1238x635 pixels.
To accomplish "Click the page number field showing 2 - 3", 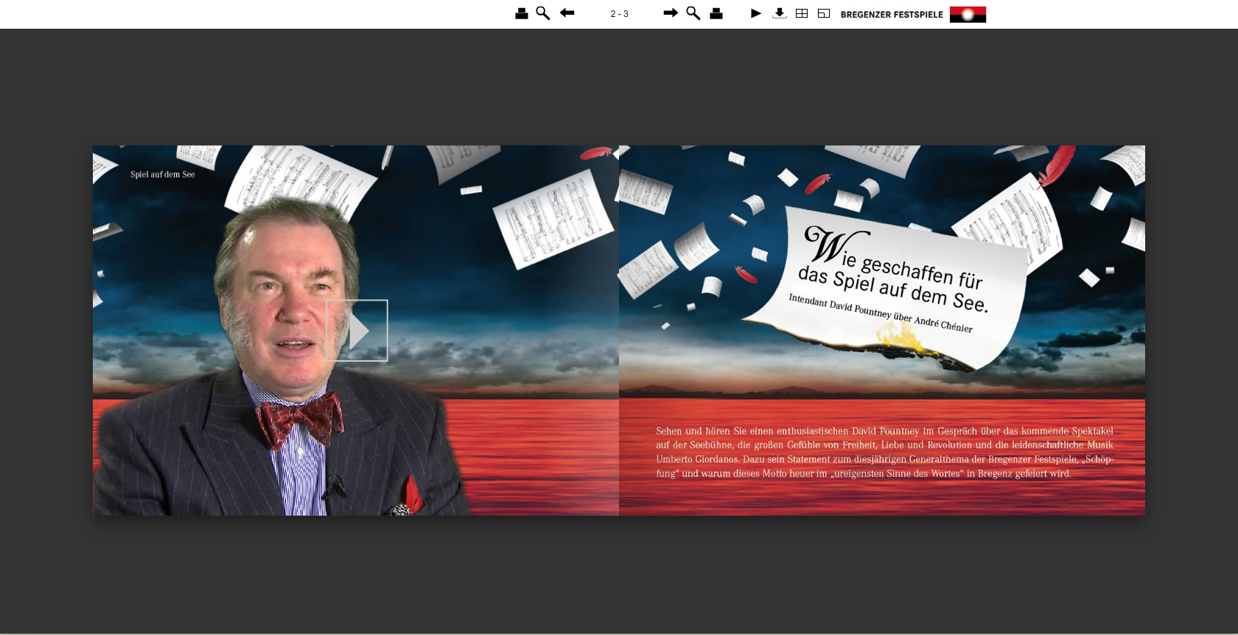I will coord(619,14).
